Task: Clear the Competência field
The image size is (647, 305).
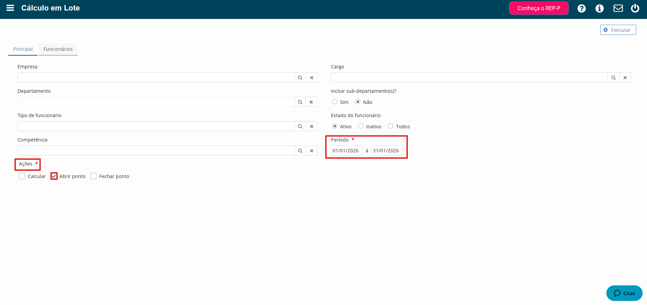Action: 312,151
